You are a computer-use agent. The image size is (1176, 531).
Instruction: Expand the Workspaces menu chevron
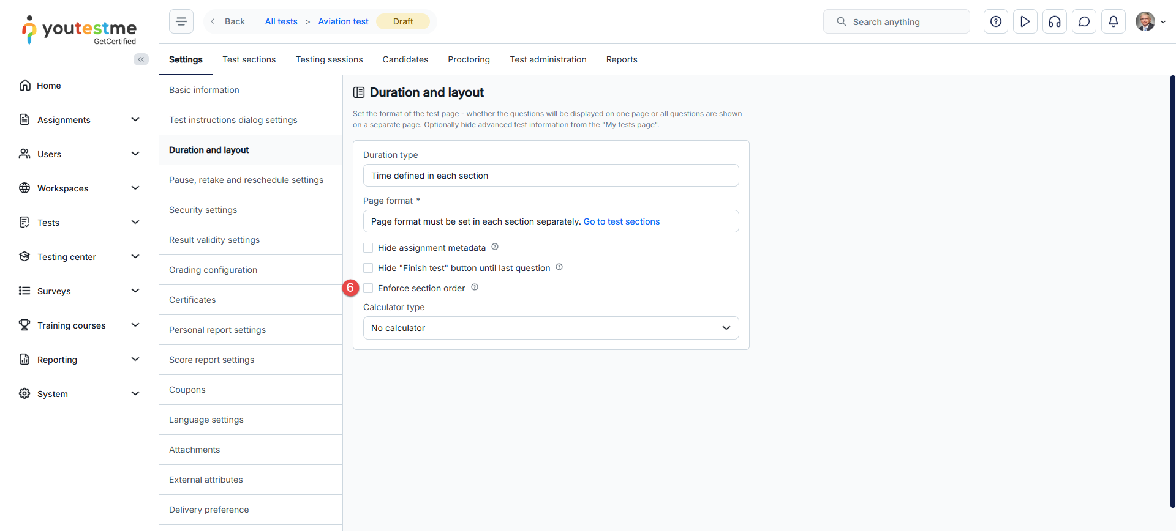point(135,188)
